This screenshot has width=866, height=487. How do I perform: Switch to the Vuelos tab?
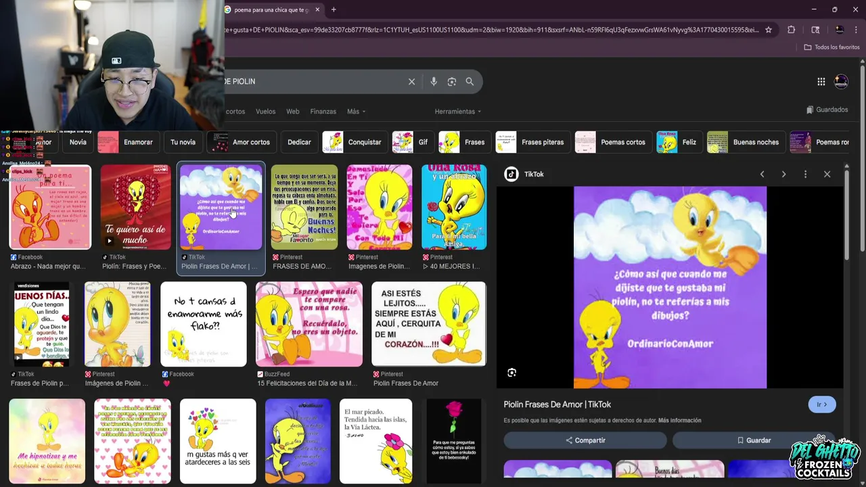pos(265,112)
